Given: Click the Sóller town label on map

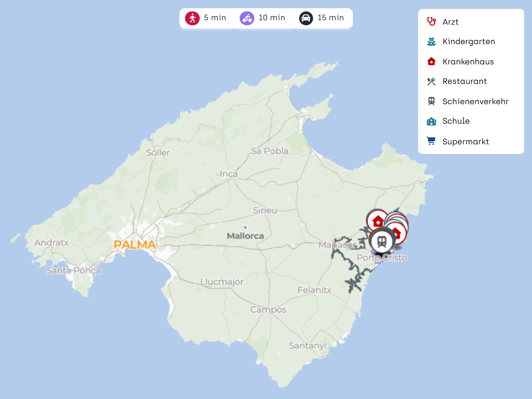Looking at the screenshot, I should tap(158, 153).
